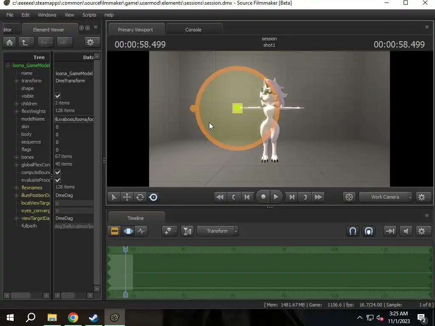Select the move manipulator tool
Image resolution: width=435 pixels, height=326 pixels.
point(127,197)
